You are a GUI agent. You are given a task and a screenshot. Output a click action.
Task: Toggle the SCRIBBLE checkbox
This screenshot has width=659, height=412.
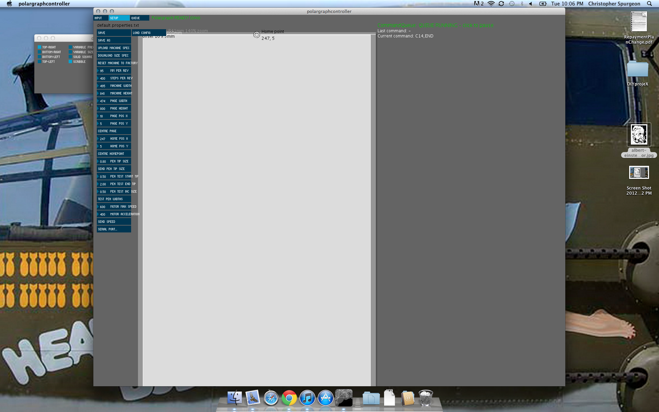[70, 62]
